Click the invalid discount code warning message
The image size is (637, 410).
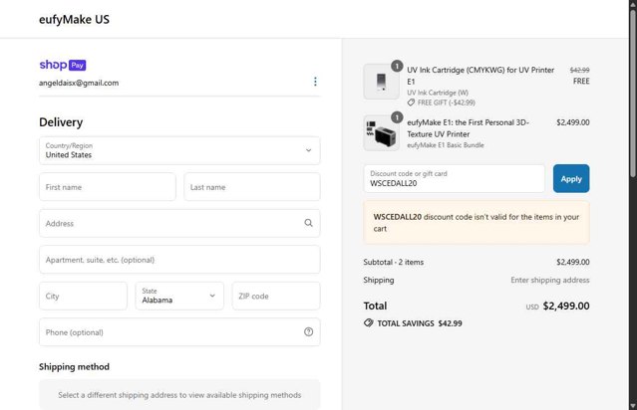tap(477, 223)
